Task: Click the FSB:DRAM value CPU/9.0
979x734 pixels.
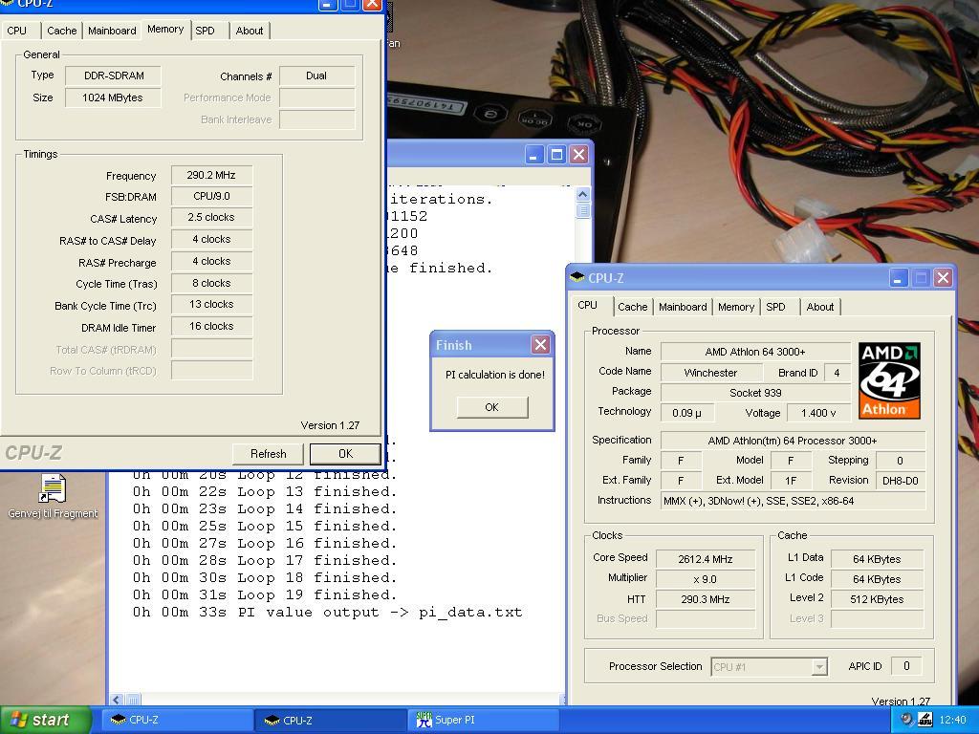Action: (x=211, y=196)
